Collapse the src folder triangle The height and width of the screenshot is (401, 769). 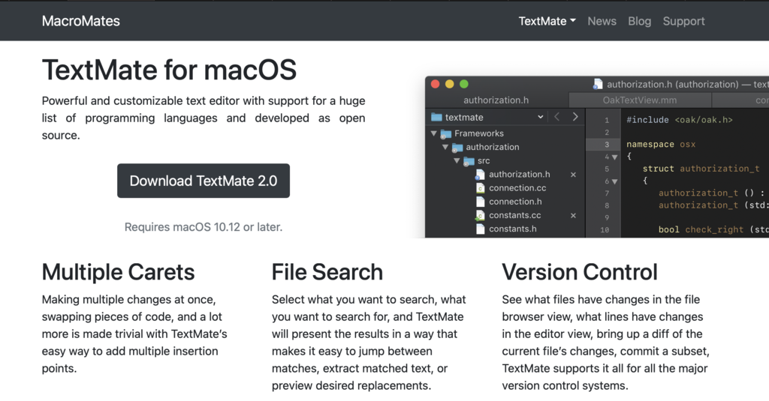[x=457, y=160]
